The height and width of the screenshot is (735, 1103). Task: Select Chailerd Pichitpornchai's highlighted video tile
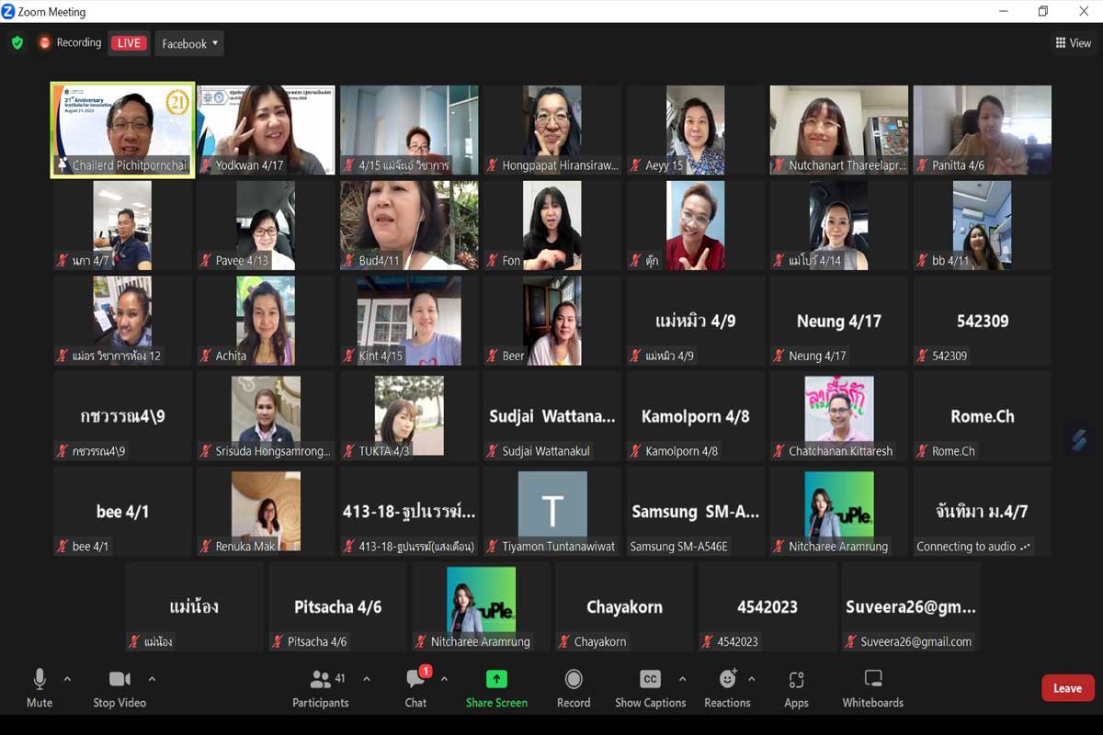pos(122,130)
